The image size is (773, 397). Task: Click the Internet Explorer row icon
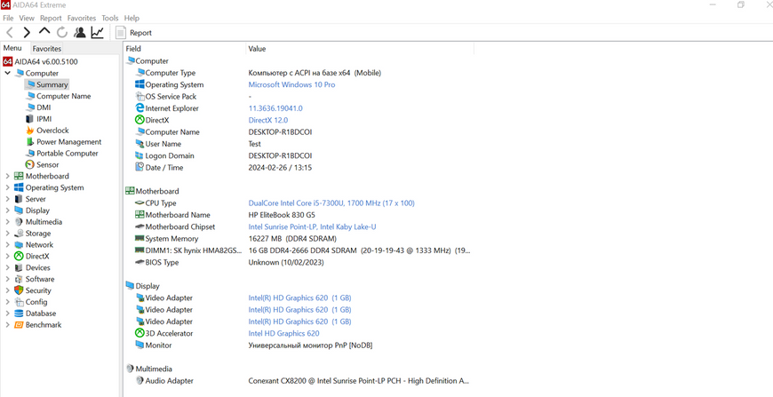[x=139, y=108]
